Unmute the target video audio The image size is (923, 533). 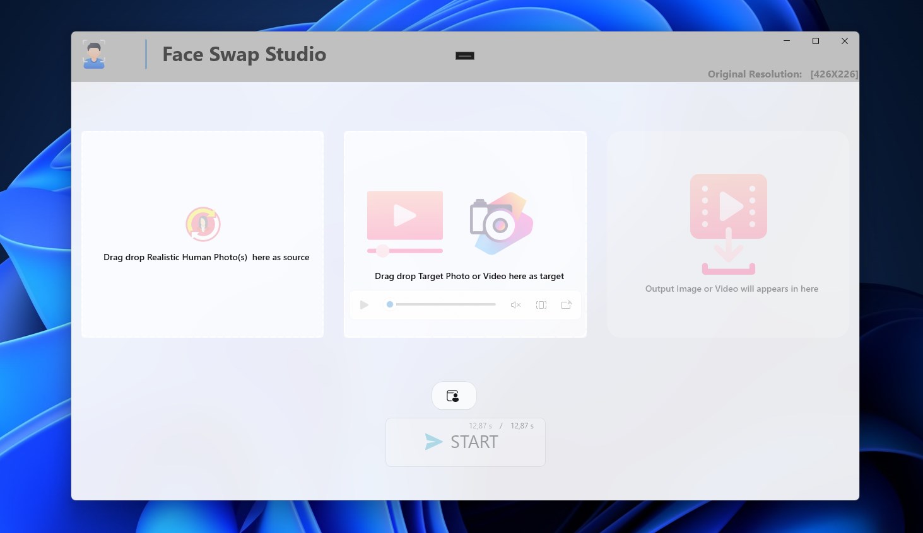point(515,304)
